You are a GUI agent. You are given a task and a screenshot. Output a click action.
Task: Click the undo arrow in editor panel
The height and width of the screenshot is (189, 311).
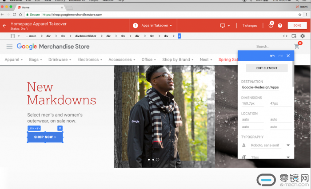(x=272, y=56)
